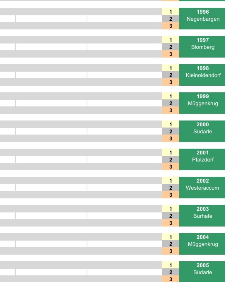Click the 2001 Pfalzdorf year block

[202, 159]
